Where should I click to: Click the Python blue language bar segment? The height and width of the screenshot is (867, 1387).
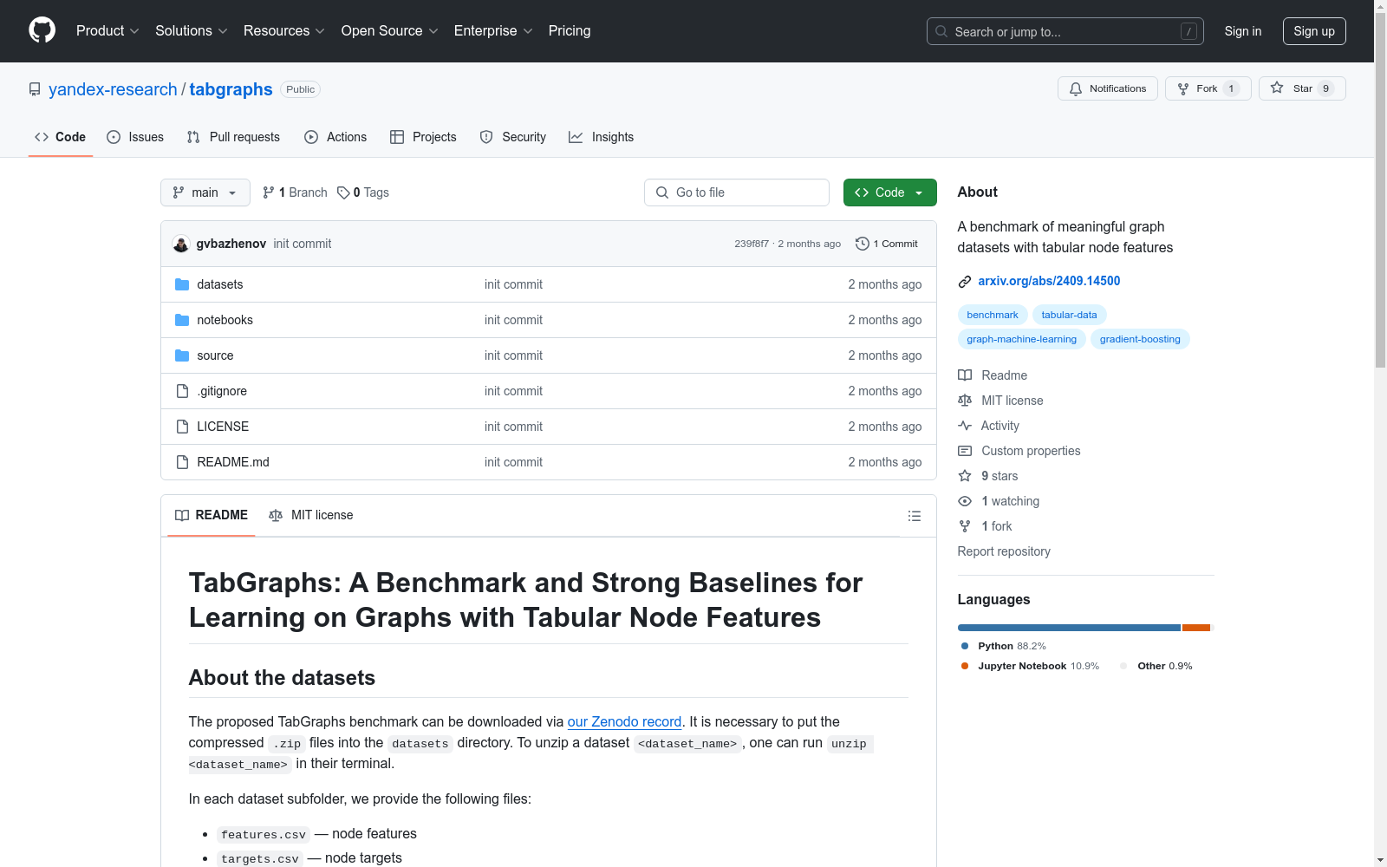point(1069,628)
